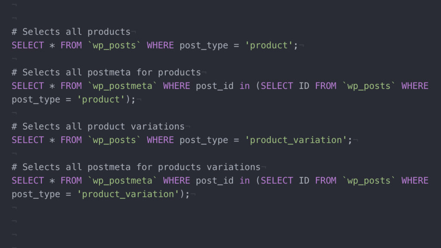Click 'product_variation' string followed by closing parenthesis

pyautogui.click(x=128, y=195)
